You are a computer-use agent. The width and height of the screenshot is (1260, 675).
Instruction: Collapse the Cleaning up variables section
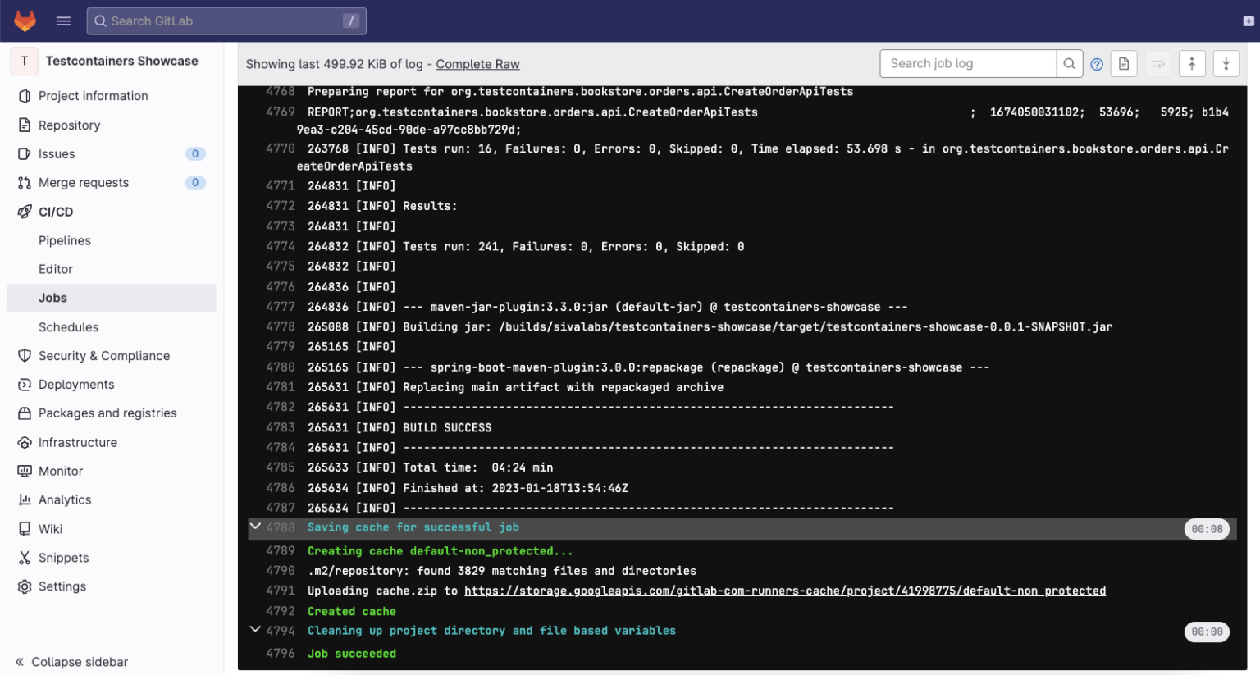click(x=255, y=630)
